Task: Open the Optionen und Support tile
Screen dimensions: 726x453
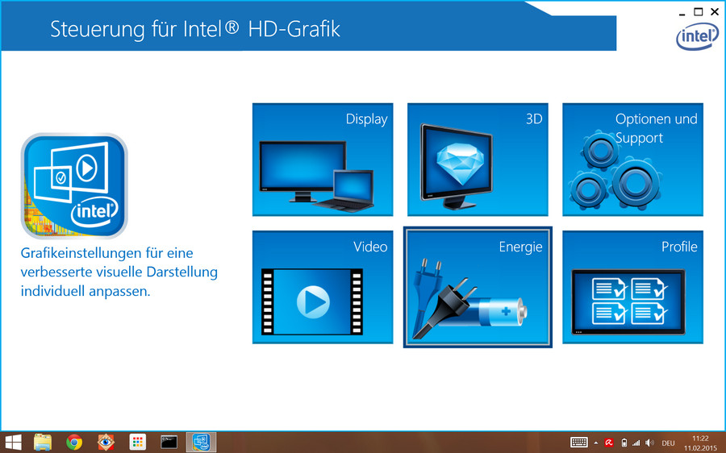Action: click(632, 159)
